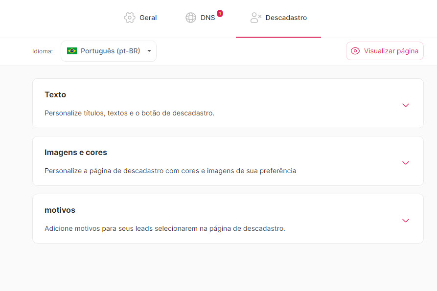This screenshot has height=291, width=437.
Task: Select the Descadastro tab label
Action: click(x=286, y=18)
